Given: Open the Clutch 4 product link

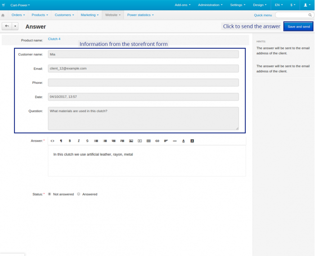Looking at the screenshot, I should (x=54, y=39).
